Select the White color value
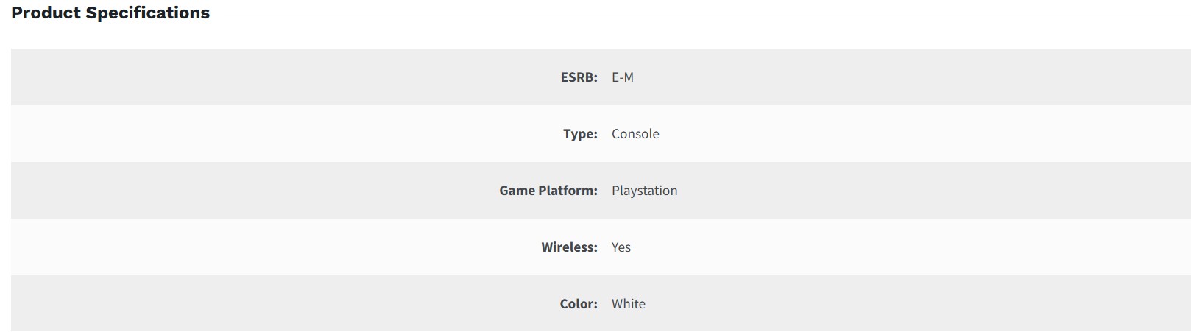Image resolution: width=1191 pixels, height=332 pixels. 628,304
